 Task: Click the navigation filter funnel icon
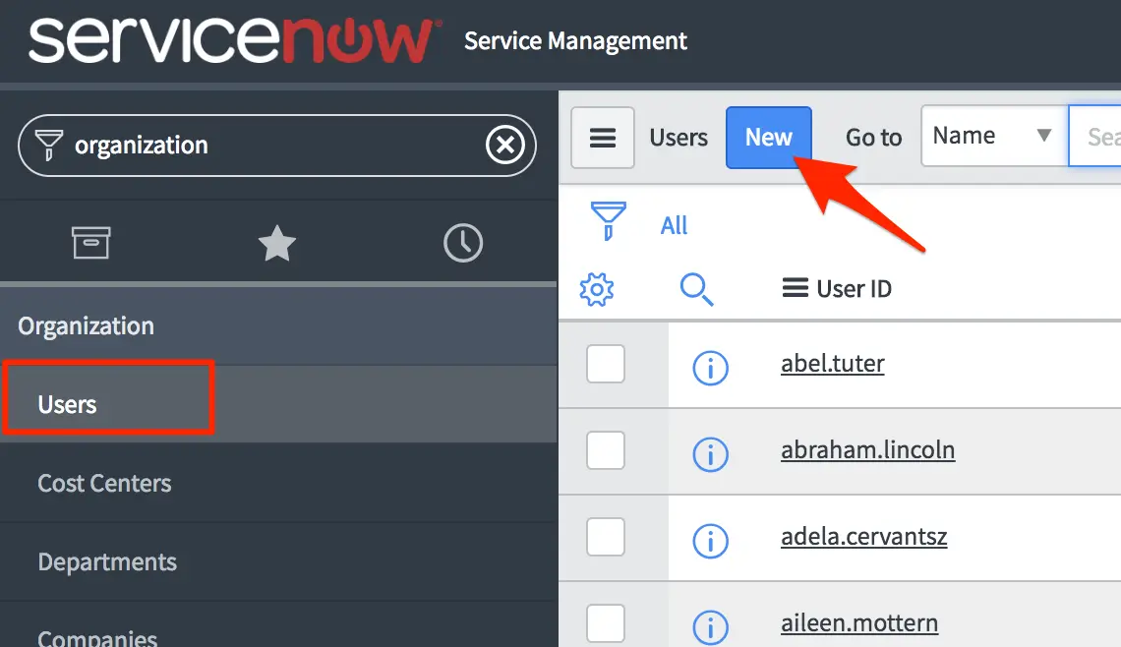point(48,146)
